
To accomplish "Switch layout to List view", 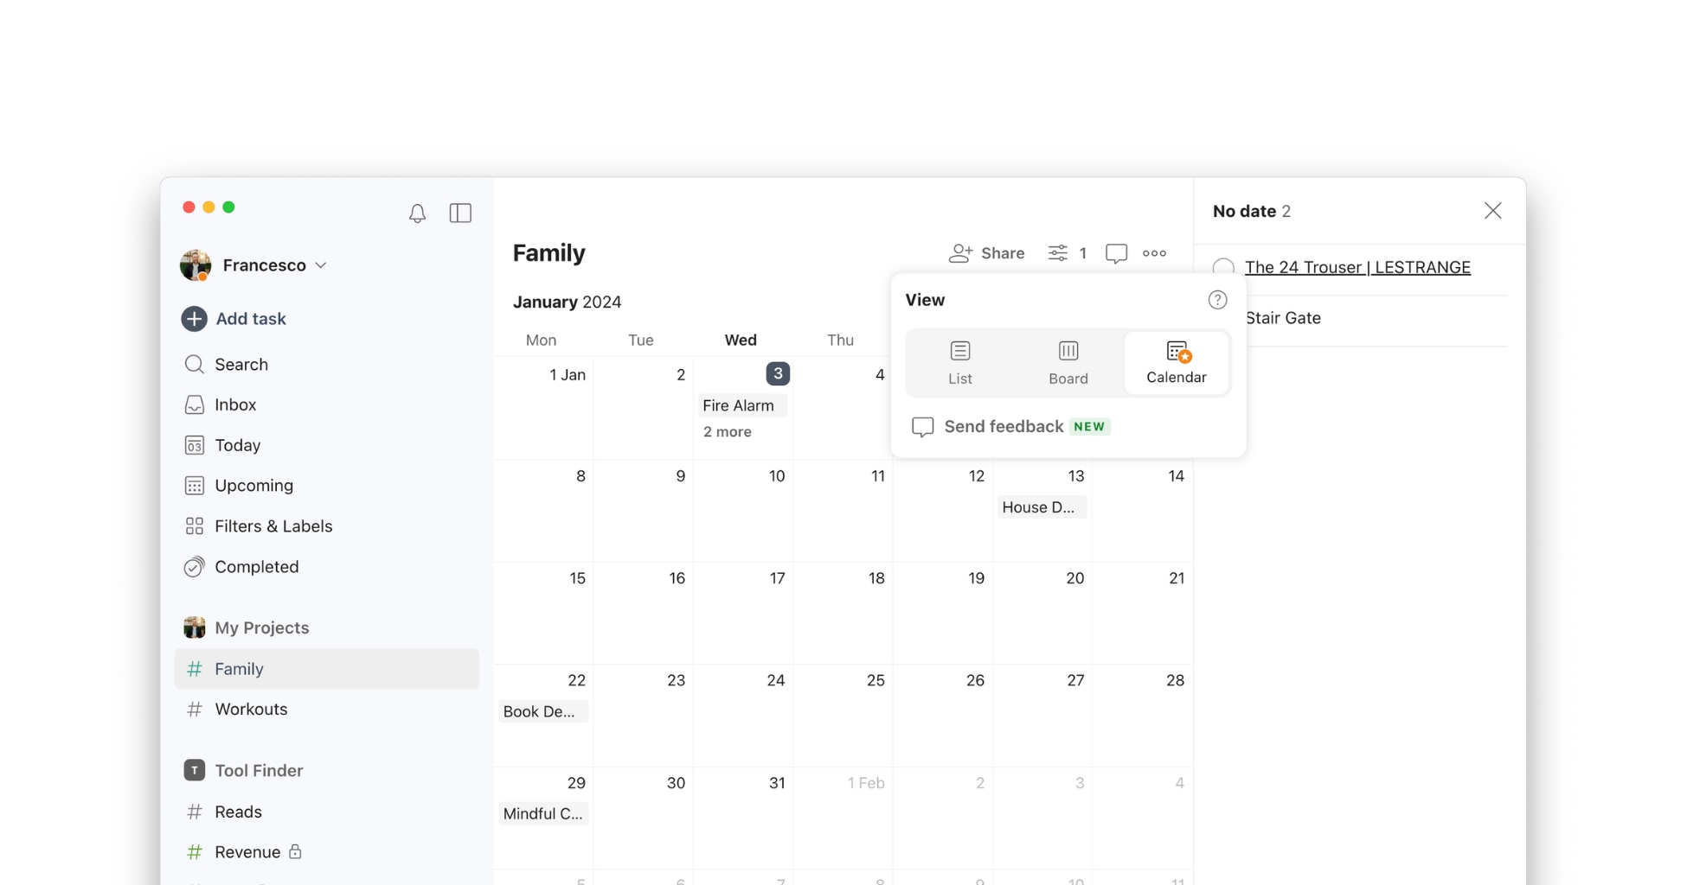I will pyautogui.click(x=960, y=362).
